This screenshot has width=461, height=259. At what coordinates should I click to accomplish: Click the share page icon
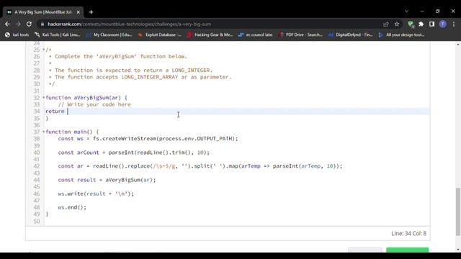point(386,24)
